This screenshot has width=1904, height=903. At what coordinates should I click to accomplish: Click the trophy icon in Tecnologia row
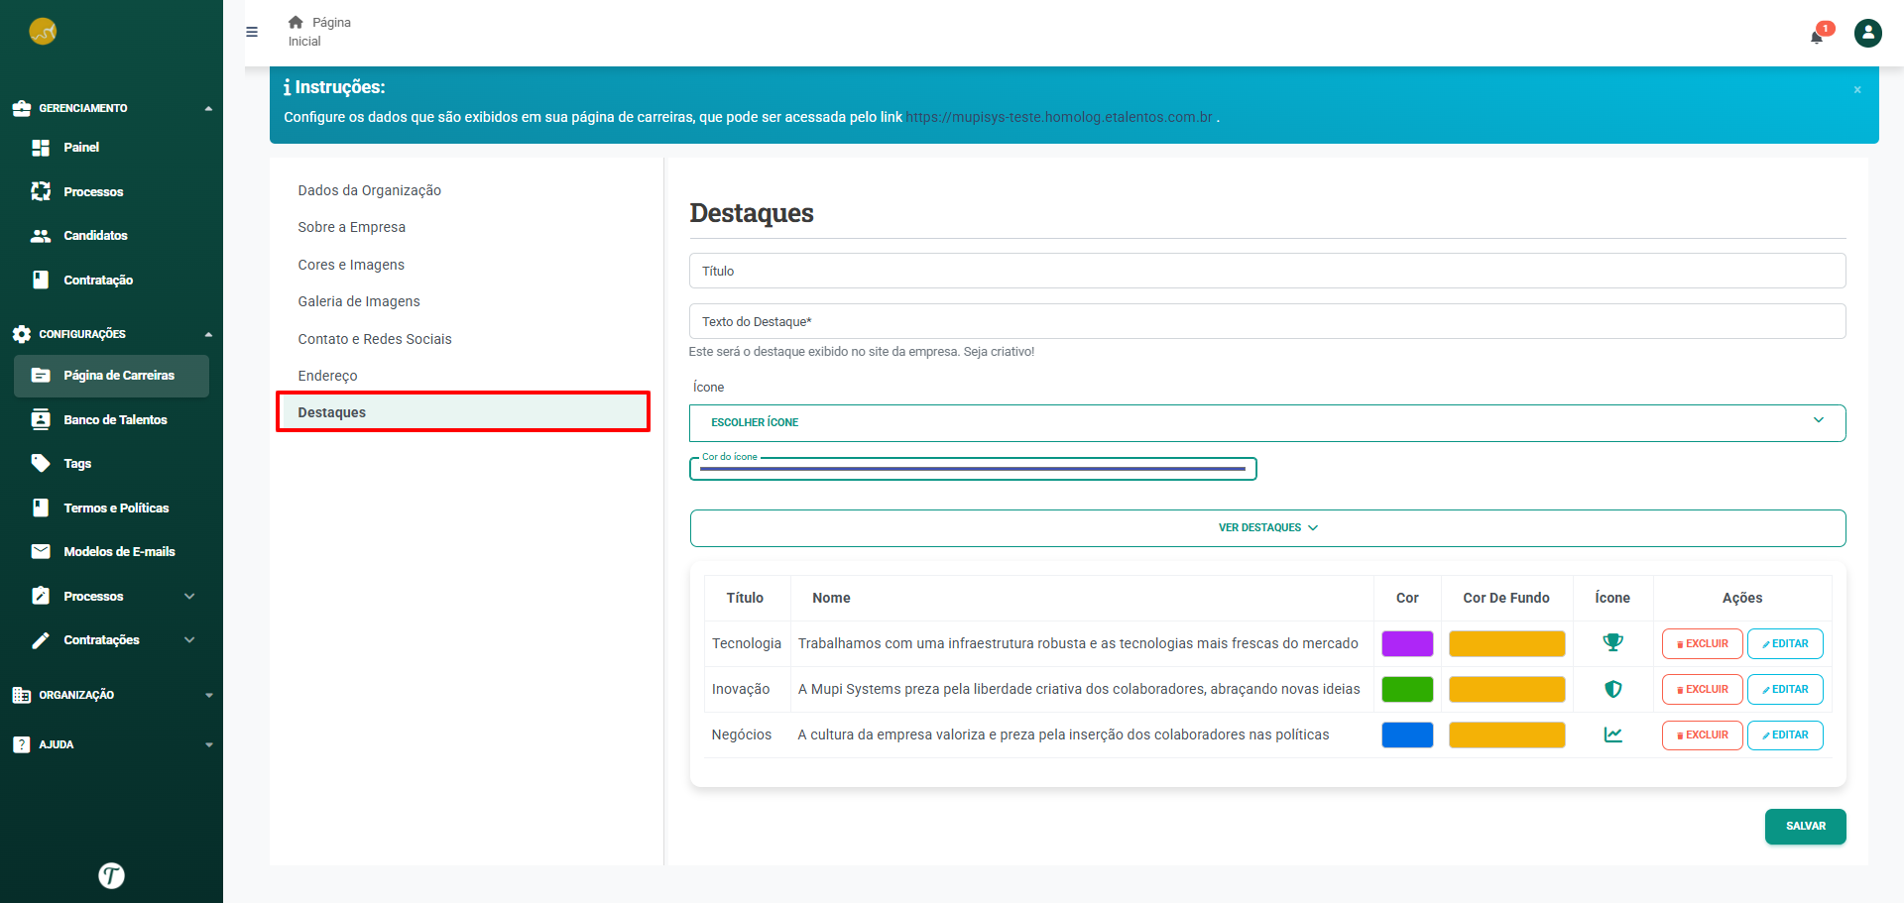tap(1612, 643)
